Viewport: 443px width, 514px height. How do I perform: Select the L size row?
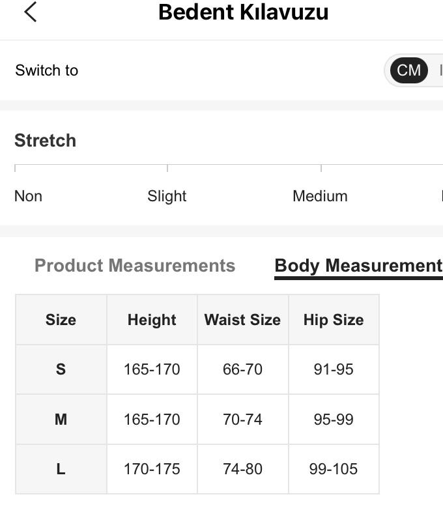pyautogui.click(x=61, y=469)
